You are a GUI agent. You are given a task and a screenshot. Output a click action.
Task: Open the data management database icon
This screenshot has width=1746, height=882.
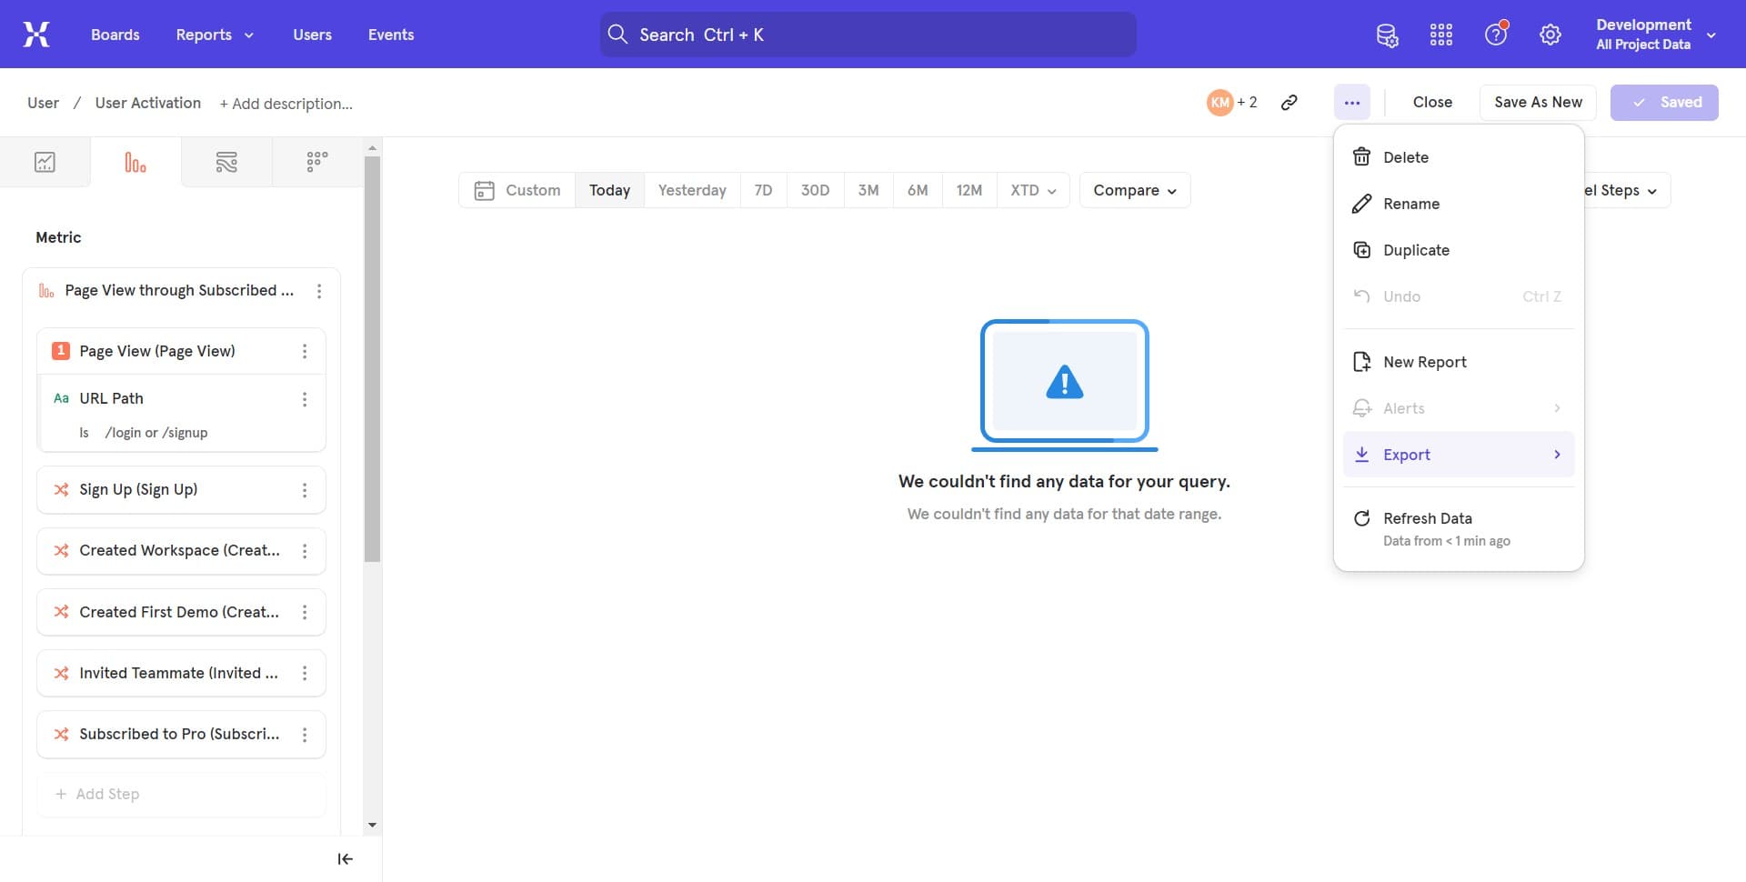pyautogui.click(x=1387, y=35)
